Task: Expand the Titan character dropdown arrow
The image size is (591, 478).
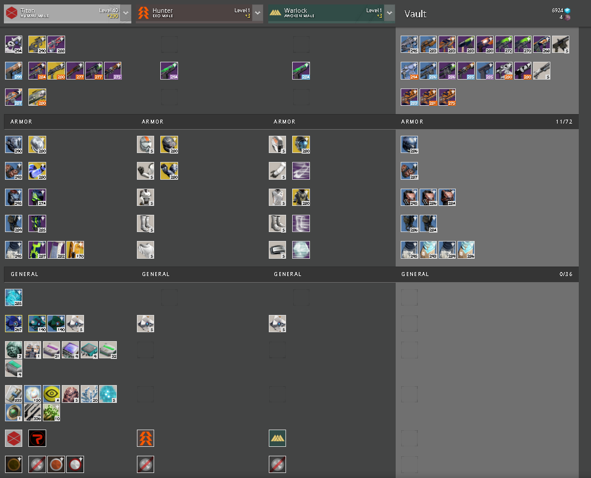Action: (126, 13)
